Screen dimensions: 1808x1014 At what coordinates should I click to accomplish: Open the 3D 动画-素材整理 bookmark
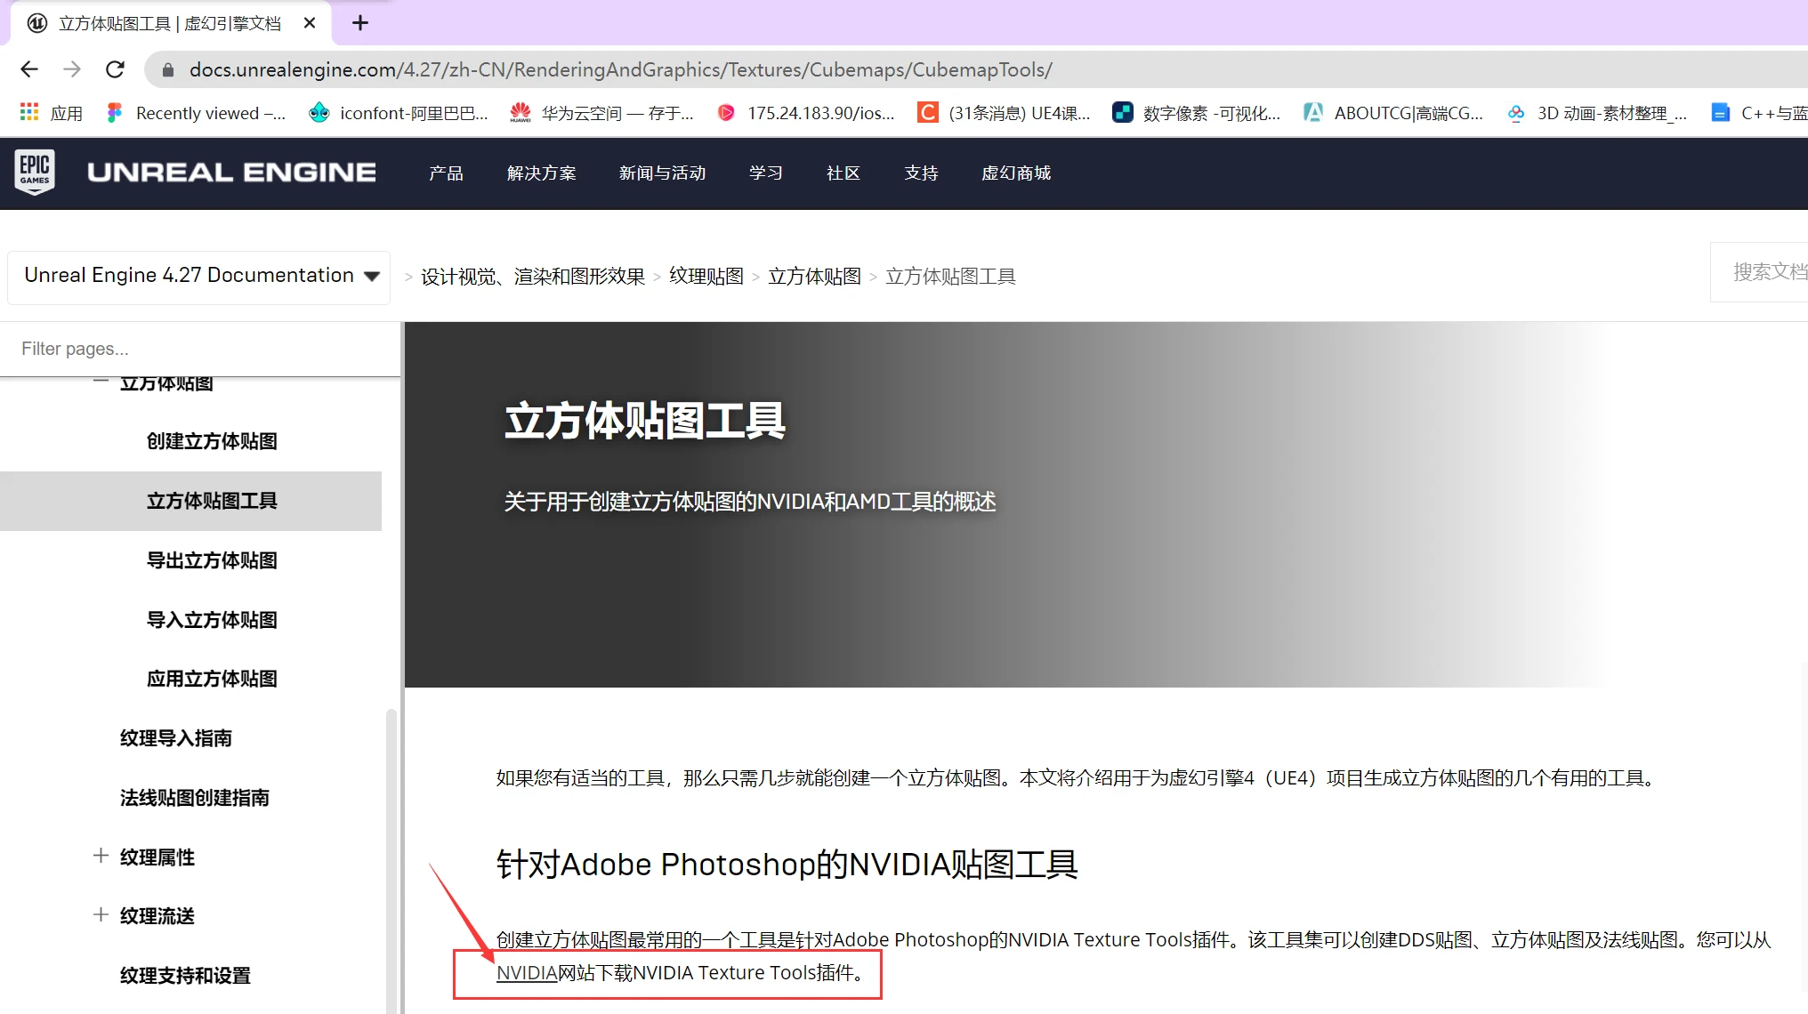[x=1597, y=113]
